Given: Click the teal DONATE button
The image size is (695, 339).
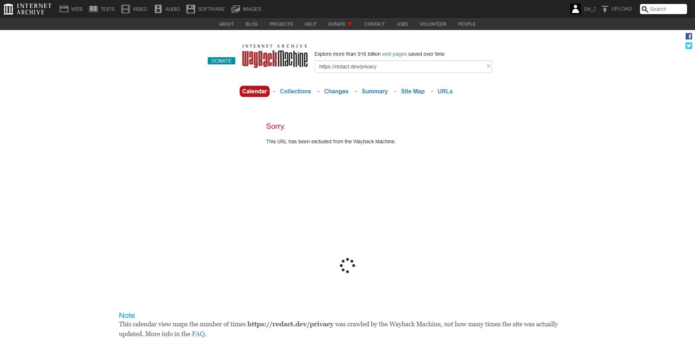Looking at the screenshot, I should pos(222,61).
